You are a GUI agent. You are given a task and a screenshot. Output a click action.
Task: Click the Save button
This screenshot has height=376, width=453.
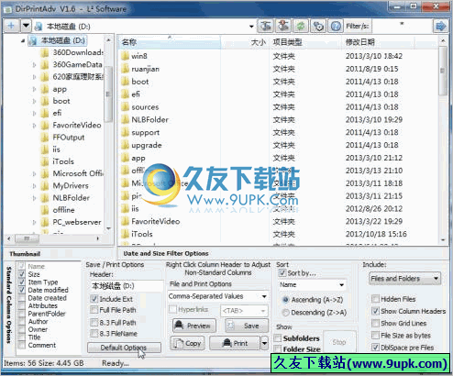[247, 326]
